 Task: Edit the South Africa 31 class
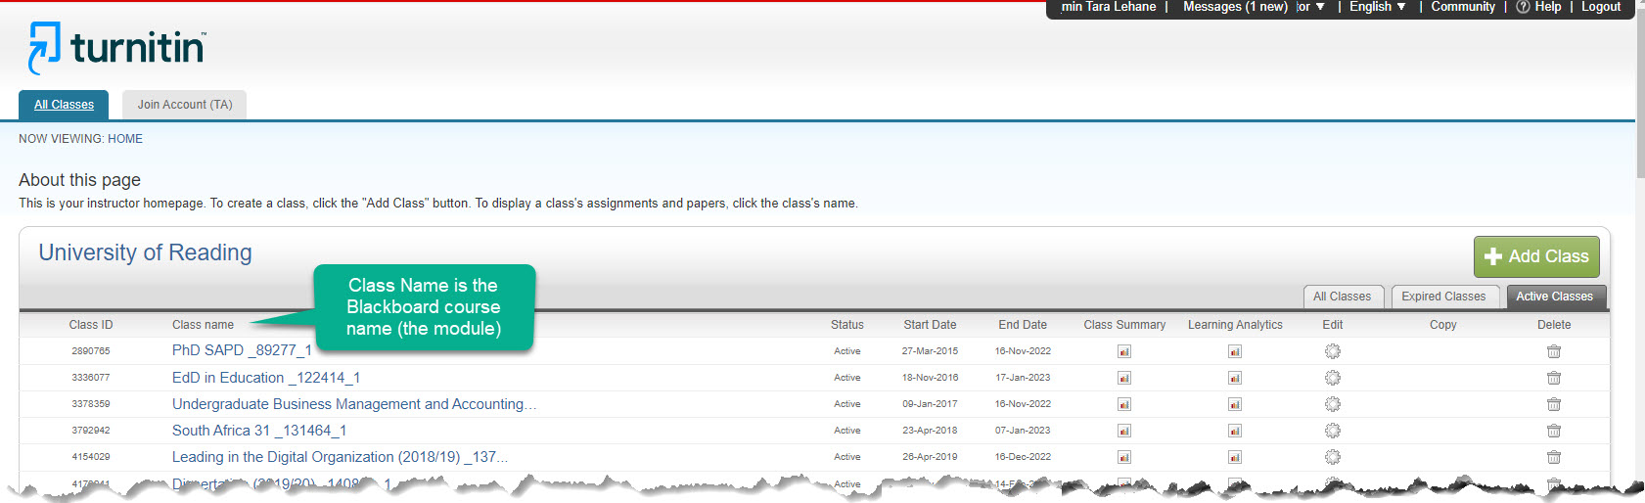click(1333, 431)
